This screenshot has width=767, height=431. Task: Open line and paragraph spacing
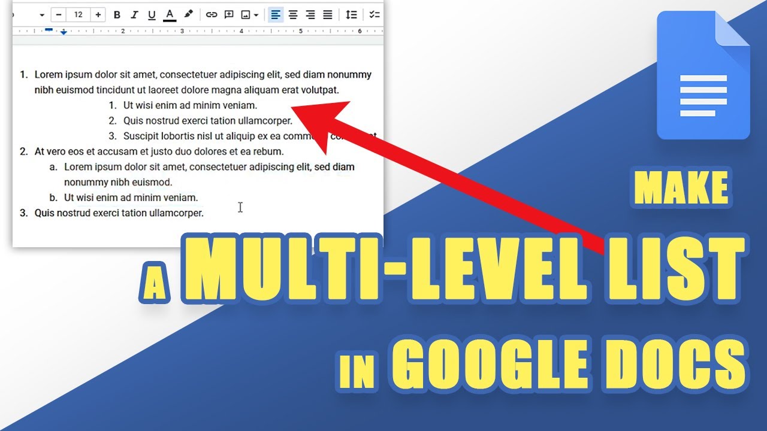point(352,15)
